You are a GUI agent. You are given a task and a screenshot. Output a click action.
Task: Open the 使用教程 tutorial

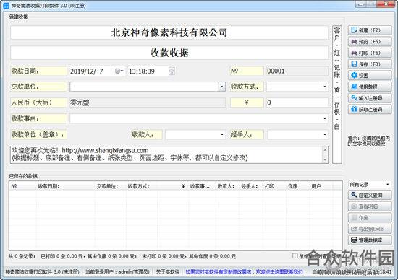click(370, 87)
